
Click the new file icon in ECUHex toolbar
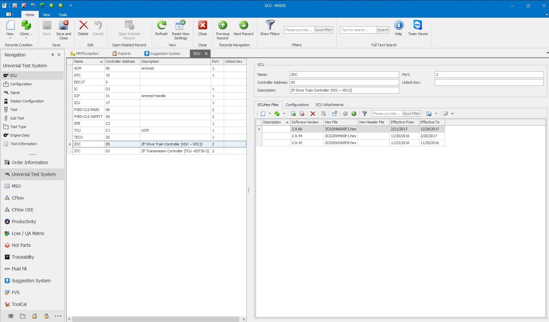click(263, 114)
